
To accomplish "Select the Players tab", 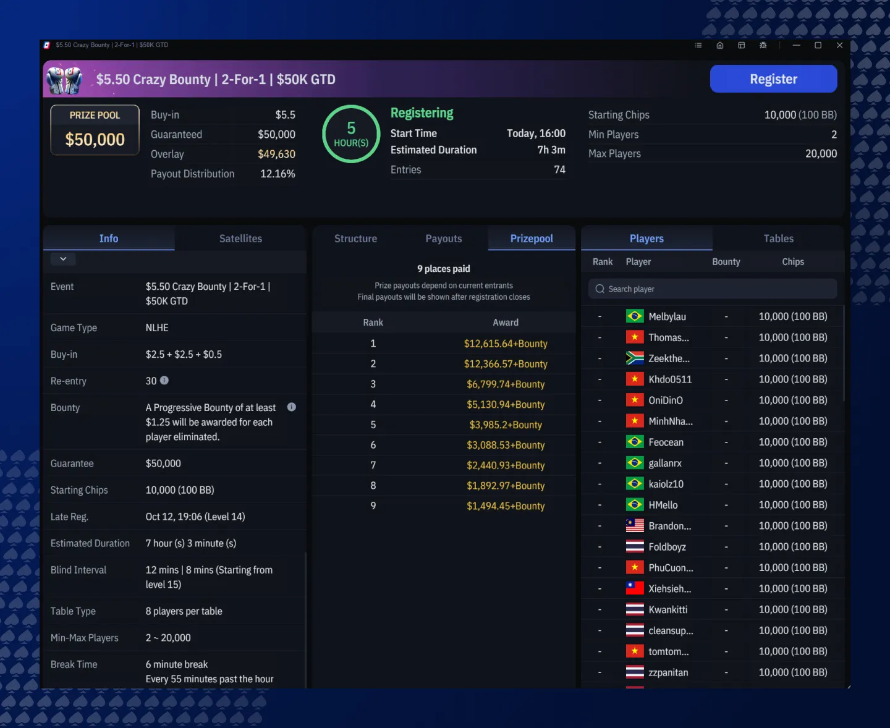I will [x=646, y=239].
